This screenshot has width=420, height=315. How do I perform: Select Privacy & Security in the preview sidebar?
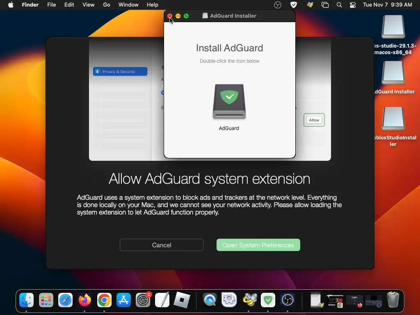[x=120, y=71]
